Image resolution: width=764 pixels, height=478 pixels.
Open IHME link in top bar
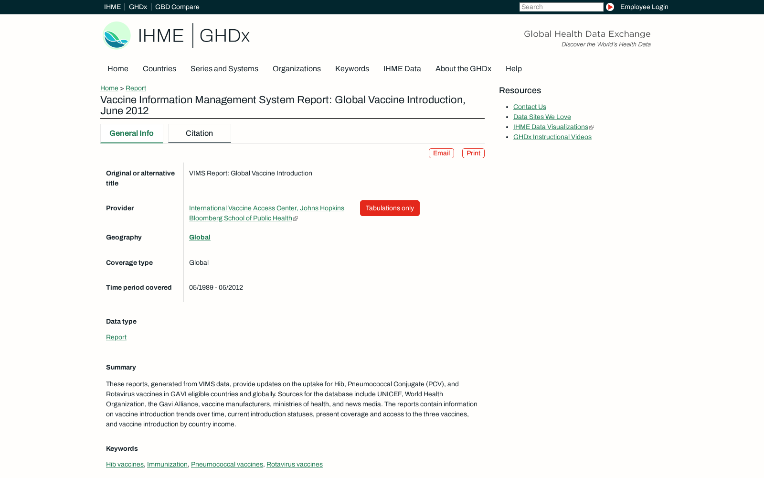pyautogui.click(x=112, y=7)
